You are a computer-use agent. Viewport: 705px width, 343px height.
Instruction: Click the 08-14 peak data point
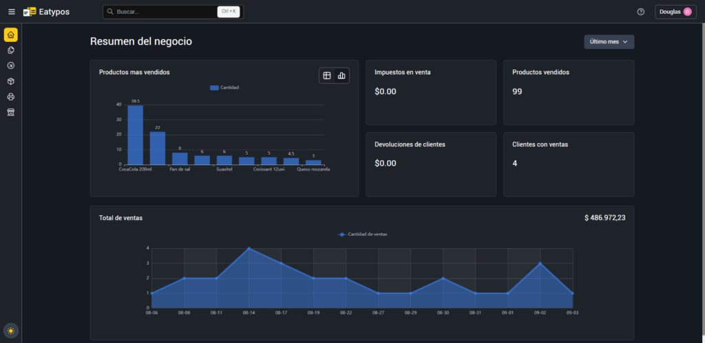(249, 248)
